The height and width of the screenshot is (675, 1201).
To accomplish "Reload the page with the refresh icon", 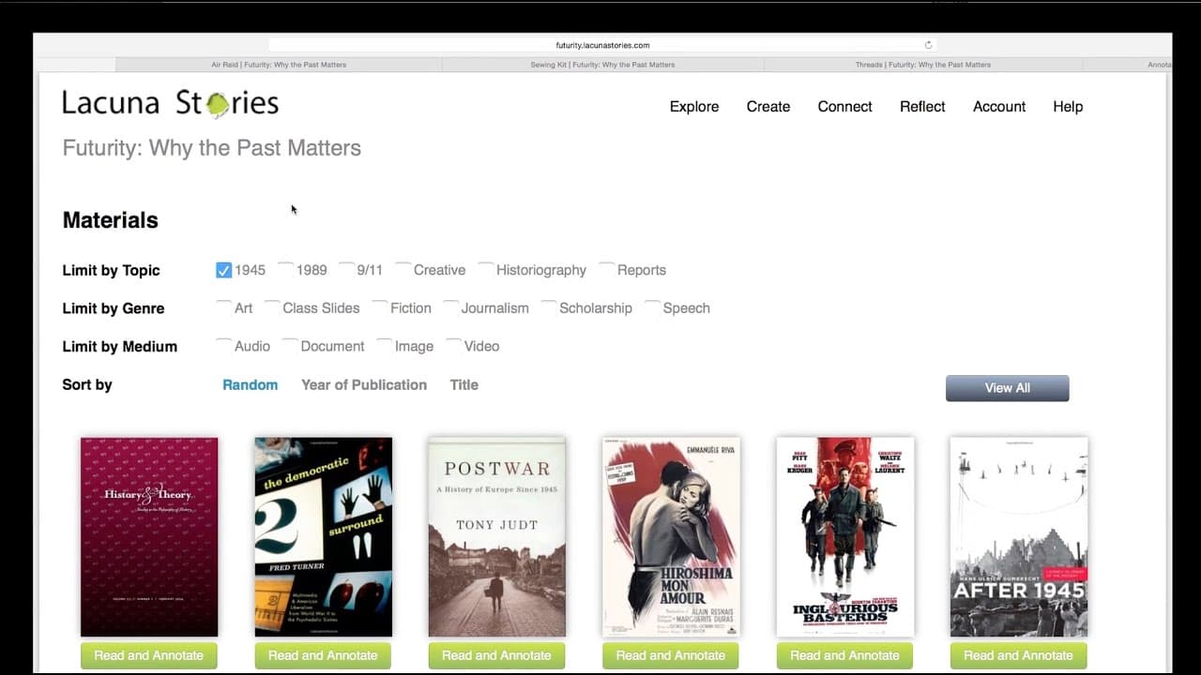I will (x=928, y=45).
